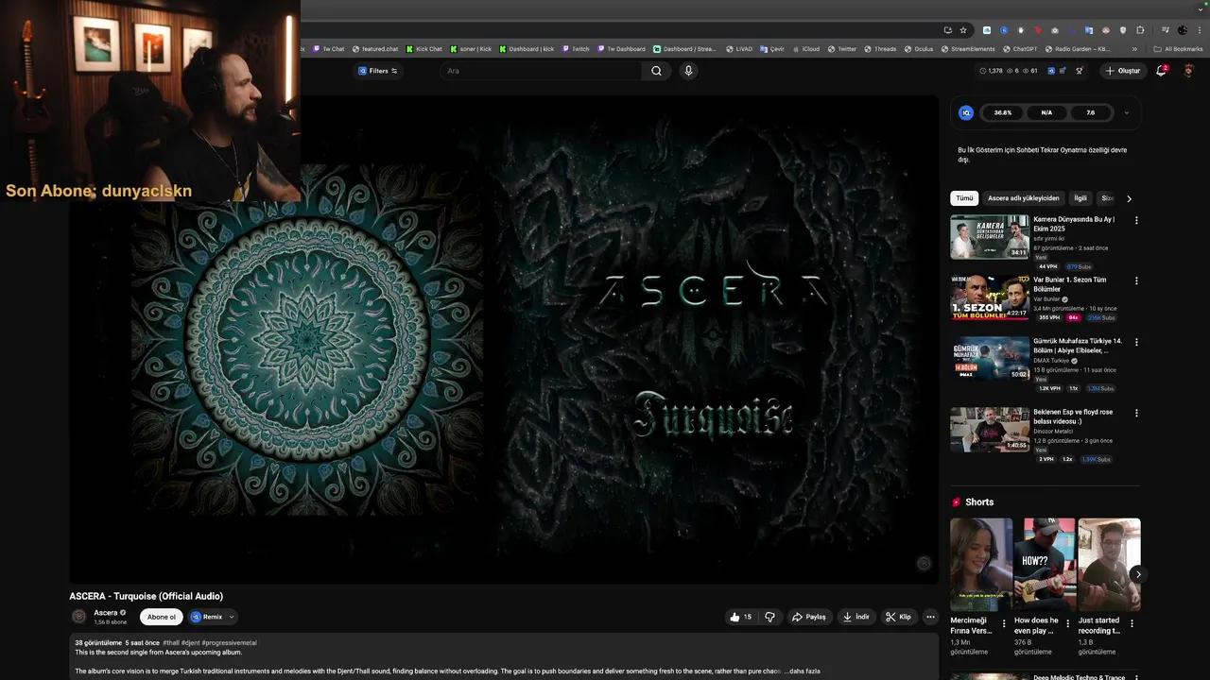Open the Oluştur create menu

[1122, 71]
